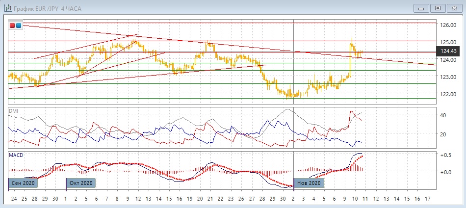Select the Окт 2020 month marker
Viewport: 466px width, 208px height.
tap(81, 183)
